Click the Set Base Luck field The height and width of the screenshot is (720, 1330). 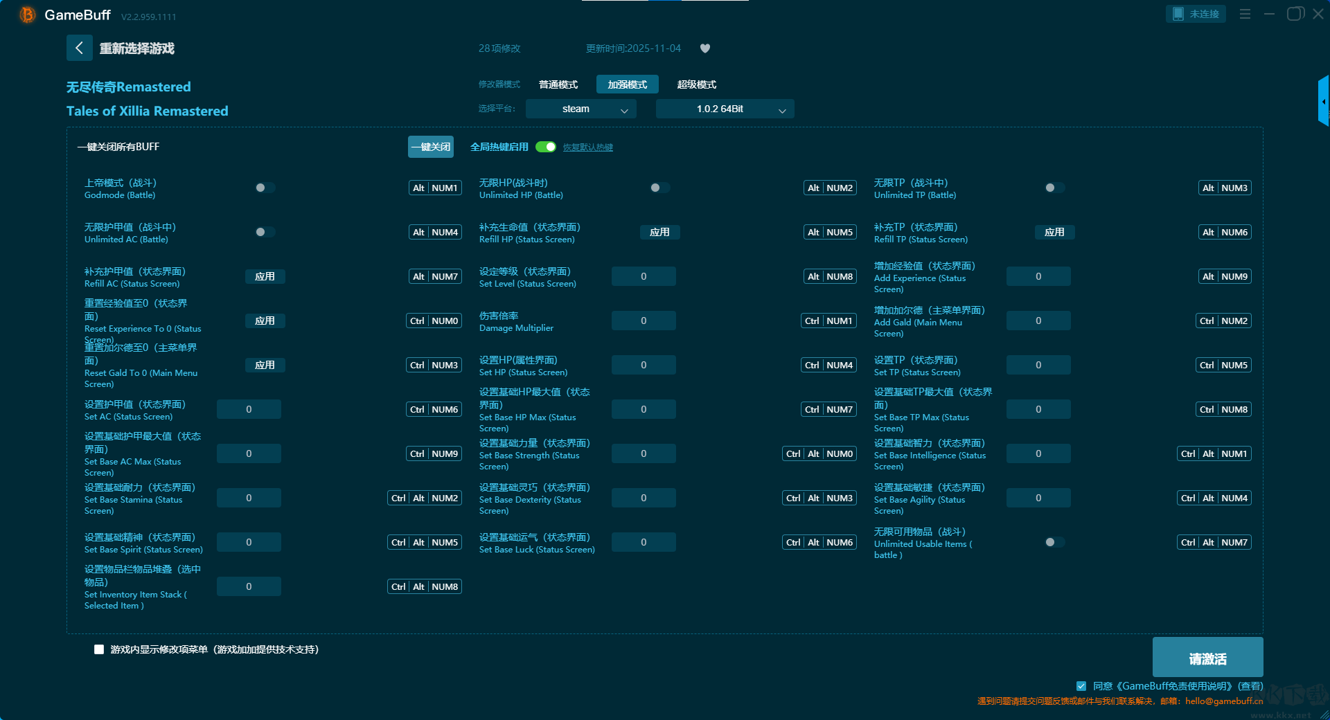[644, 542]
